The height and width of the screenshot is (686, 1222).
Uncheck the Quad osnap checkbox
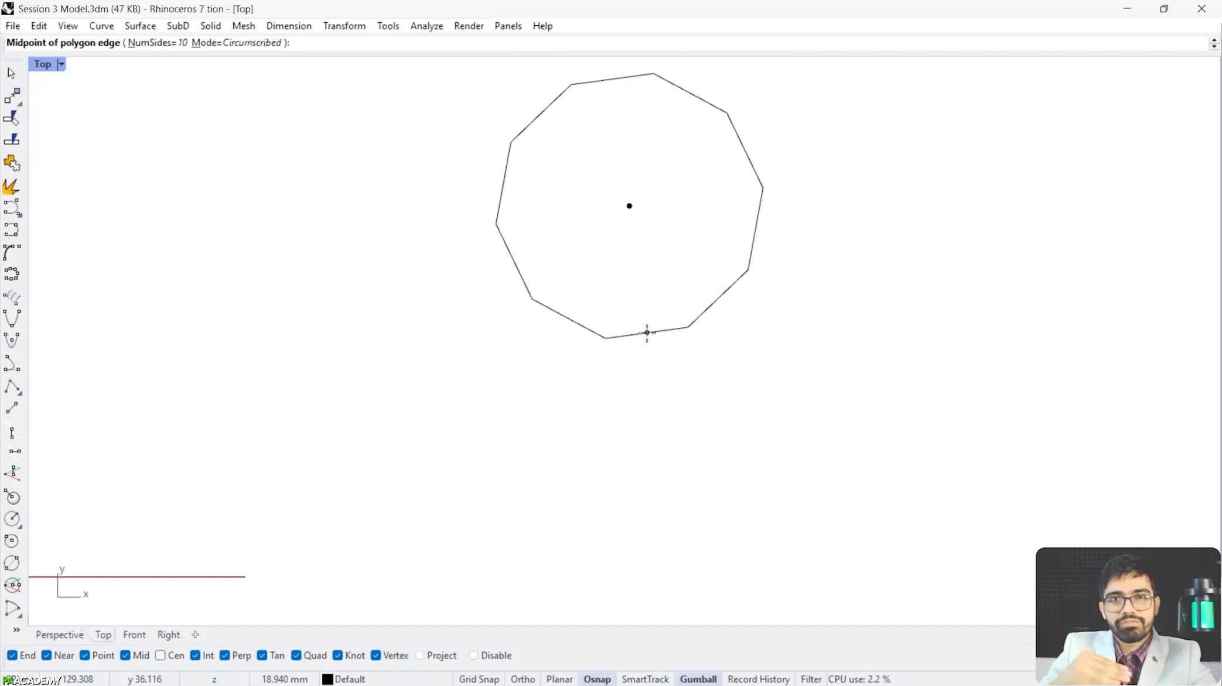pyautogui.click(x=296, y=655)
